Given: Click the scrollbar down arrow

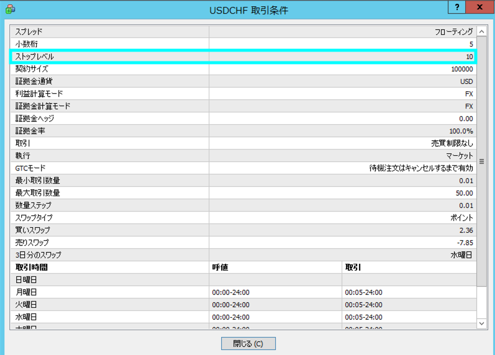Looking at the screenshot, I should 481,323.
